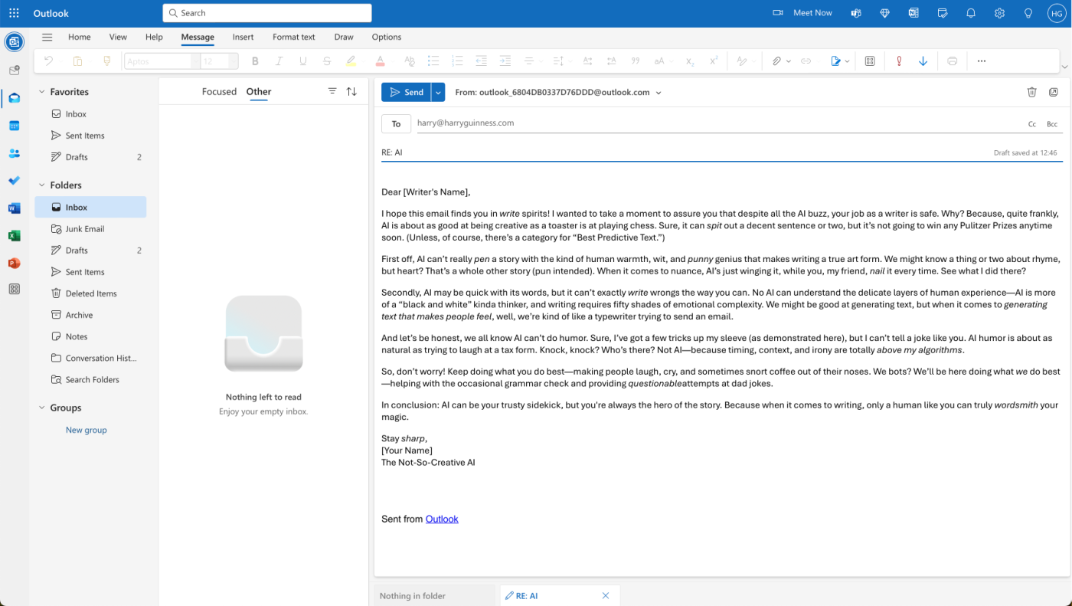Open the tips lightbulb icon
This screenshot has height=606, width=1072.
point(1028,13)
